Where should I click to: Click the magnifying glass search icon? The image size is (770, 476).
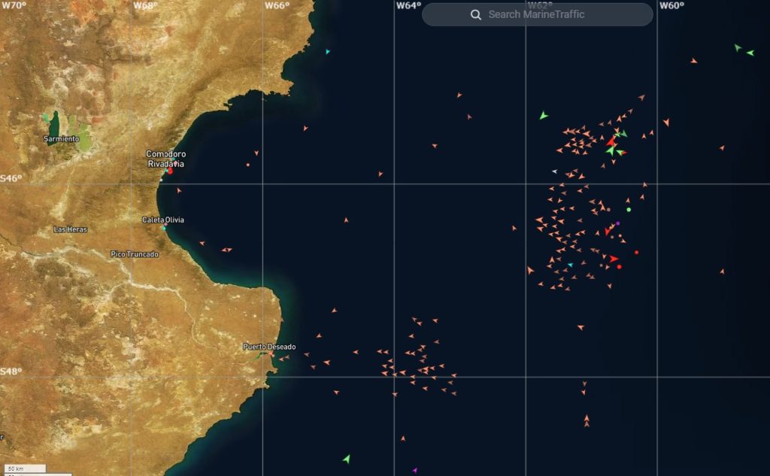coord(475,14)
